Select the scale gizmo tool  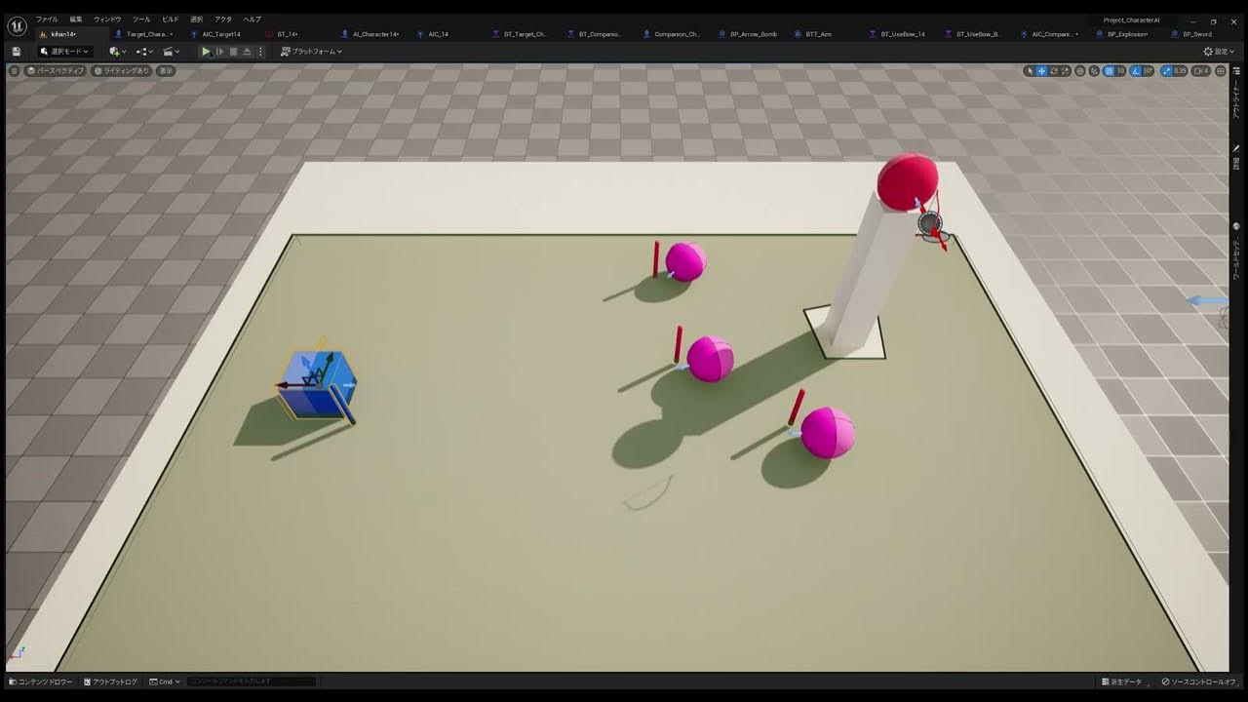click(1065, 71)
